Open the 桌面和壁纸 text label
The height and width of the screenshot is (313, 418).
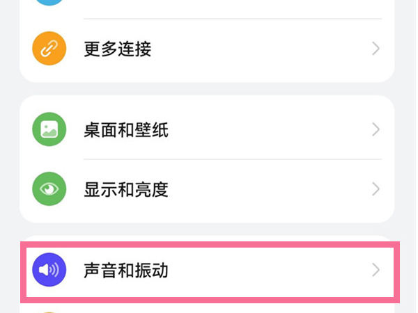click(126, 130)
